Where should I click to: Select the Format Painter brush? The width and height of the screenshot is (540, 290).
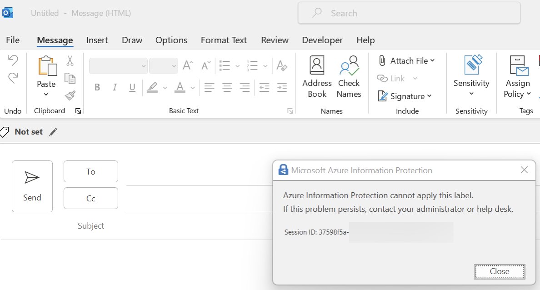coord(70,95)
